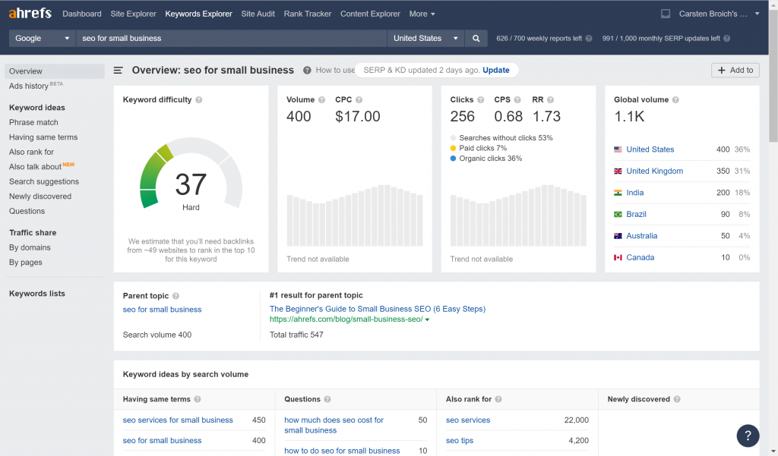
Task: Click the Brazil flag icon
Action: 618,214
